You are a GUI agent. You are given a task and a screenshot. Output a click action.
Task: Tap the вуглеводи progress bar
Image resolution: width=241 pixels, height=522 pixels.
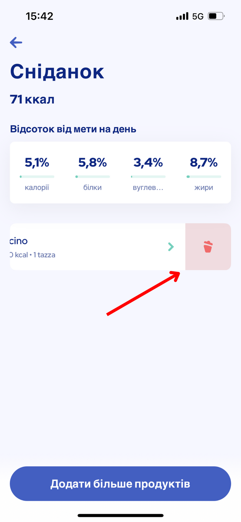point(148,177)
